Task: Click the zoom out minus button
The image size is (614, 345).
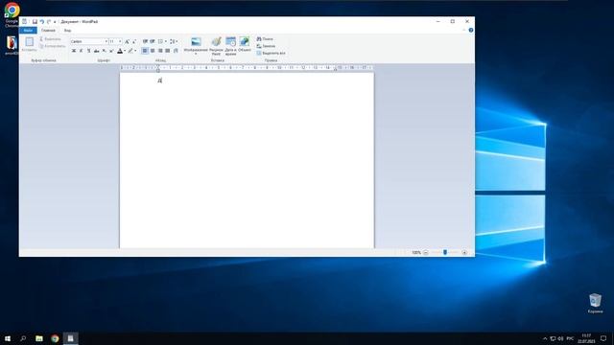Action: click(x=426, y=253)
